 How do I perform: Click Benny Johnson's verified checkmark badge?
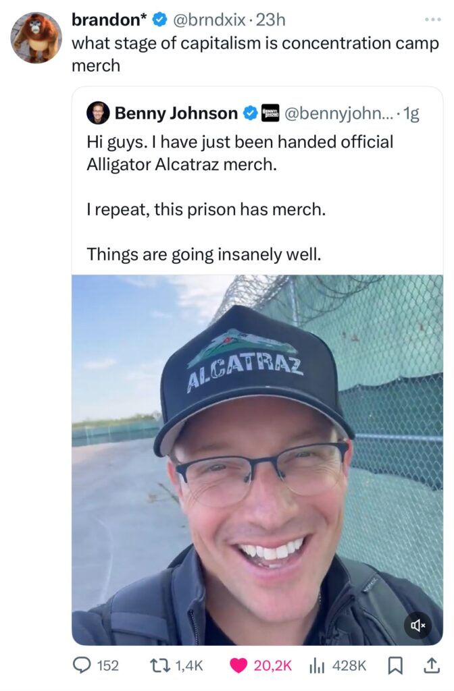(251, 113)
